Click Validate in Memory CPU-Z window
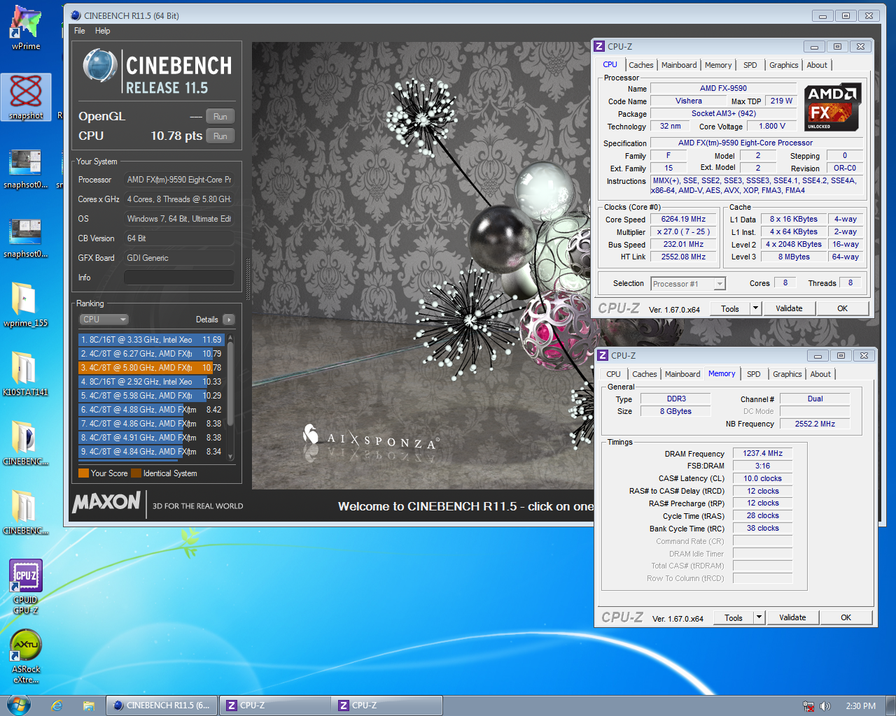The image size is (896, 716). point(792,617)
